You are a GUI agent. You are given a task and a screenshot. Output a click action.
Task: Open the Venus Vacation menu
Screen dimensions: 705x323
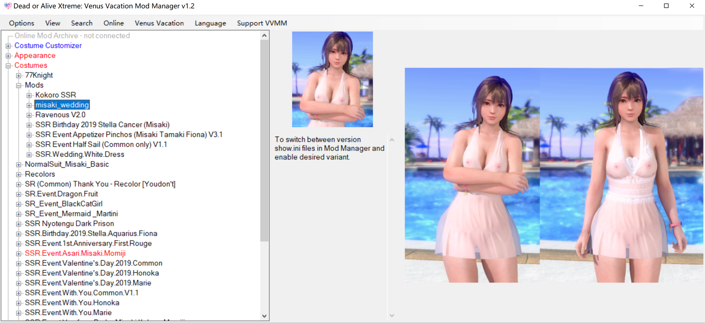click(159, 23)
